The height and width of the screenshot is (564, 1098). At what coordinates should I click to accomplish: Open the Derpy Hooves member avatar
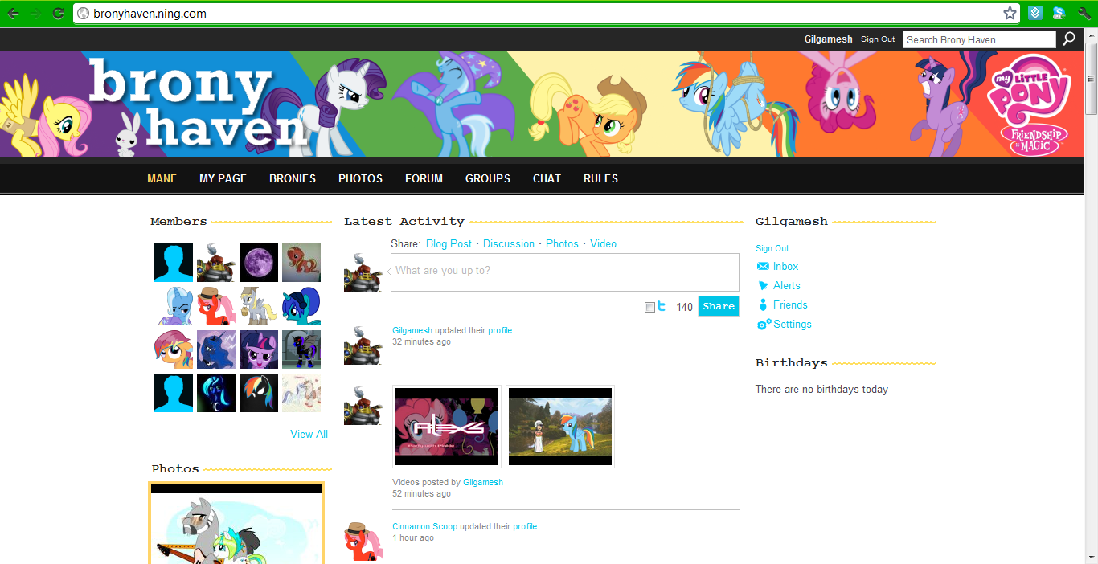click(259, 306)
